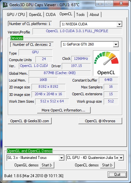Quit the GPU Caps Viewer application
The image size is (131, 183).
117,175
